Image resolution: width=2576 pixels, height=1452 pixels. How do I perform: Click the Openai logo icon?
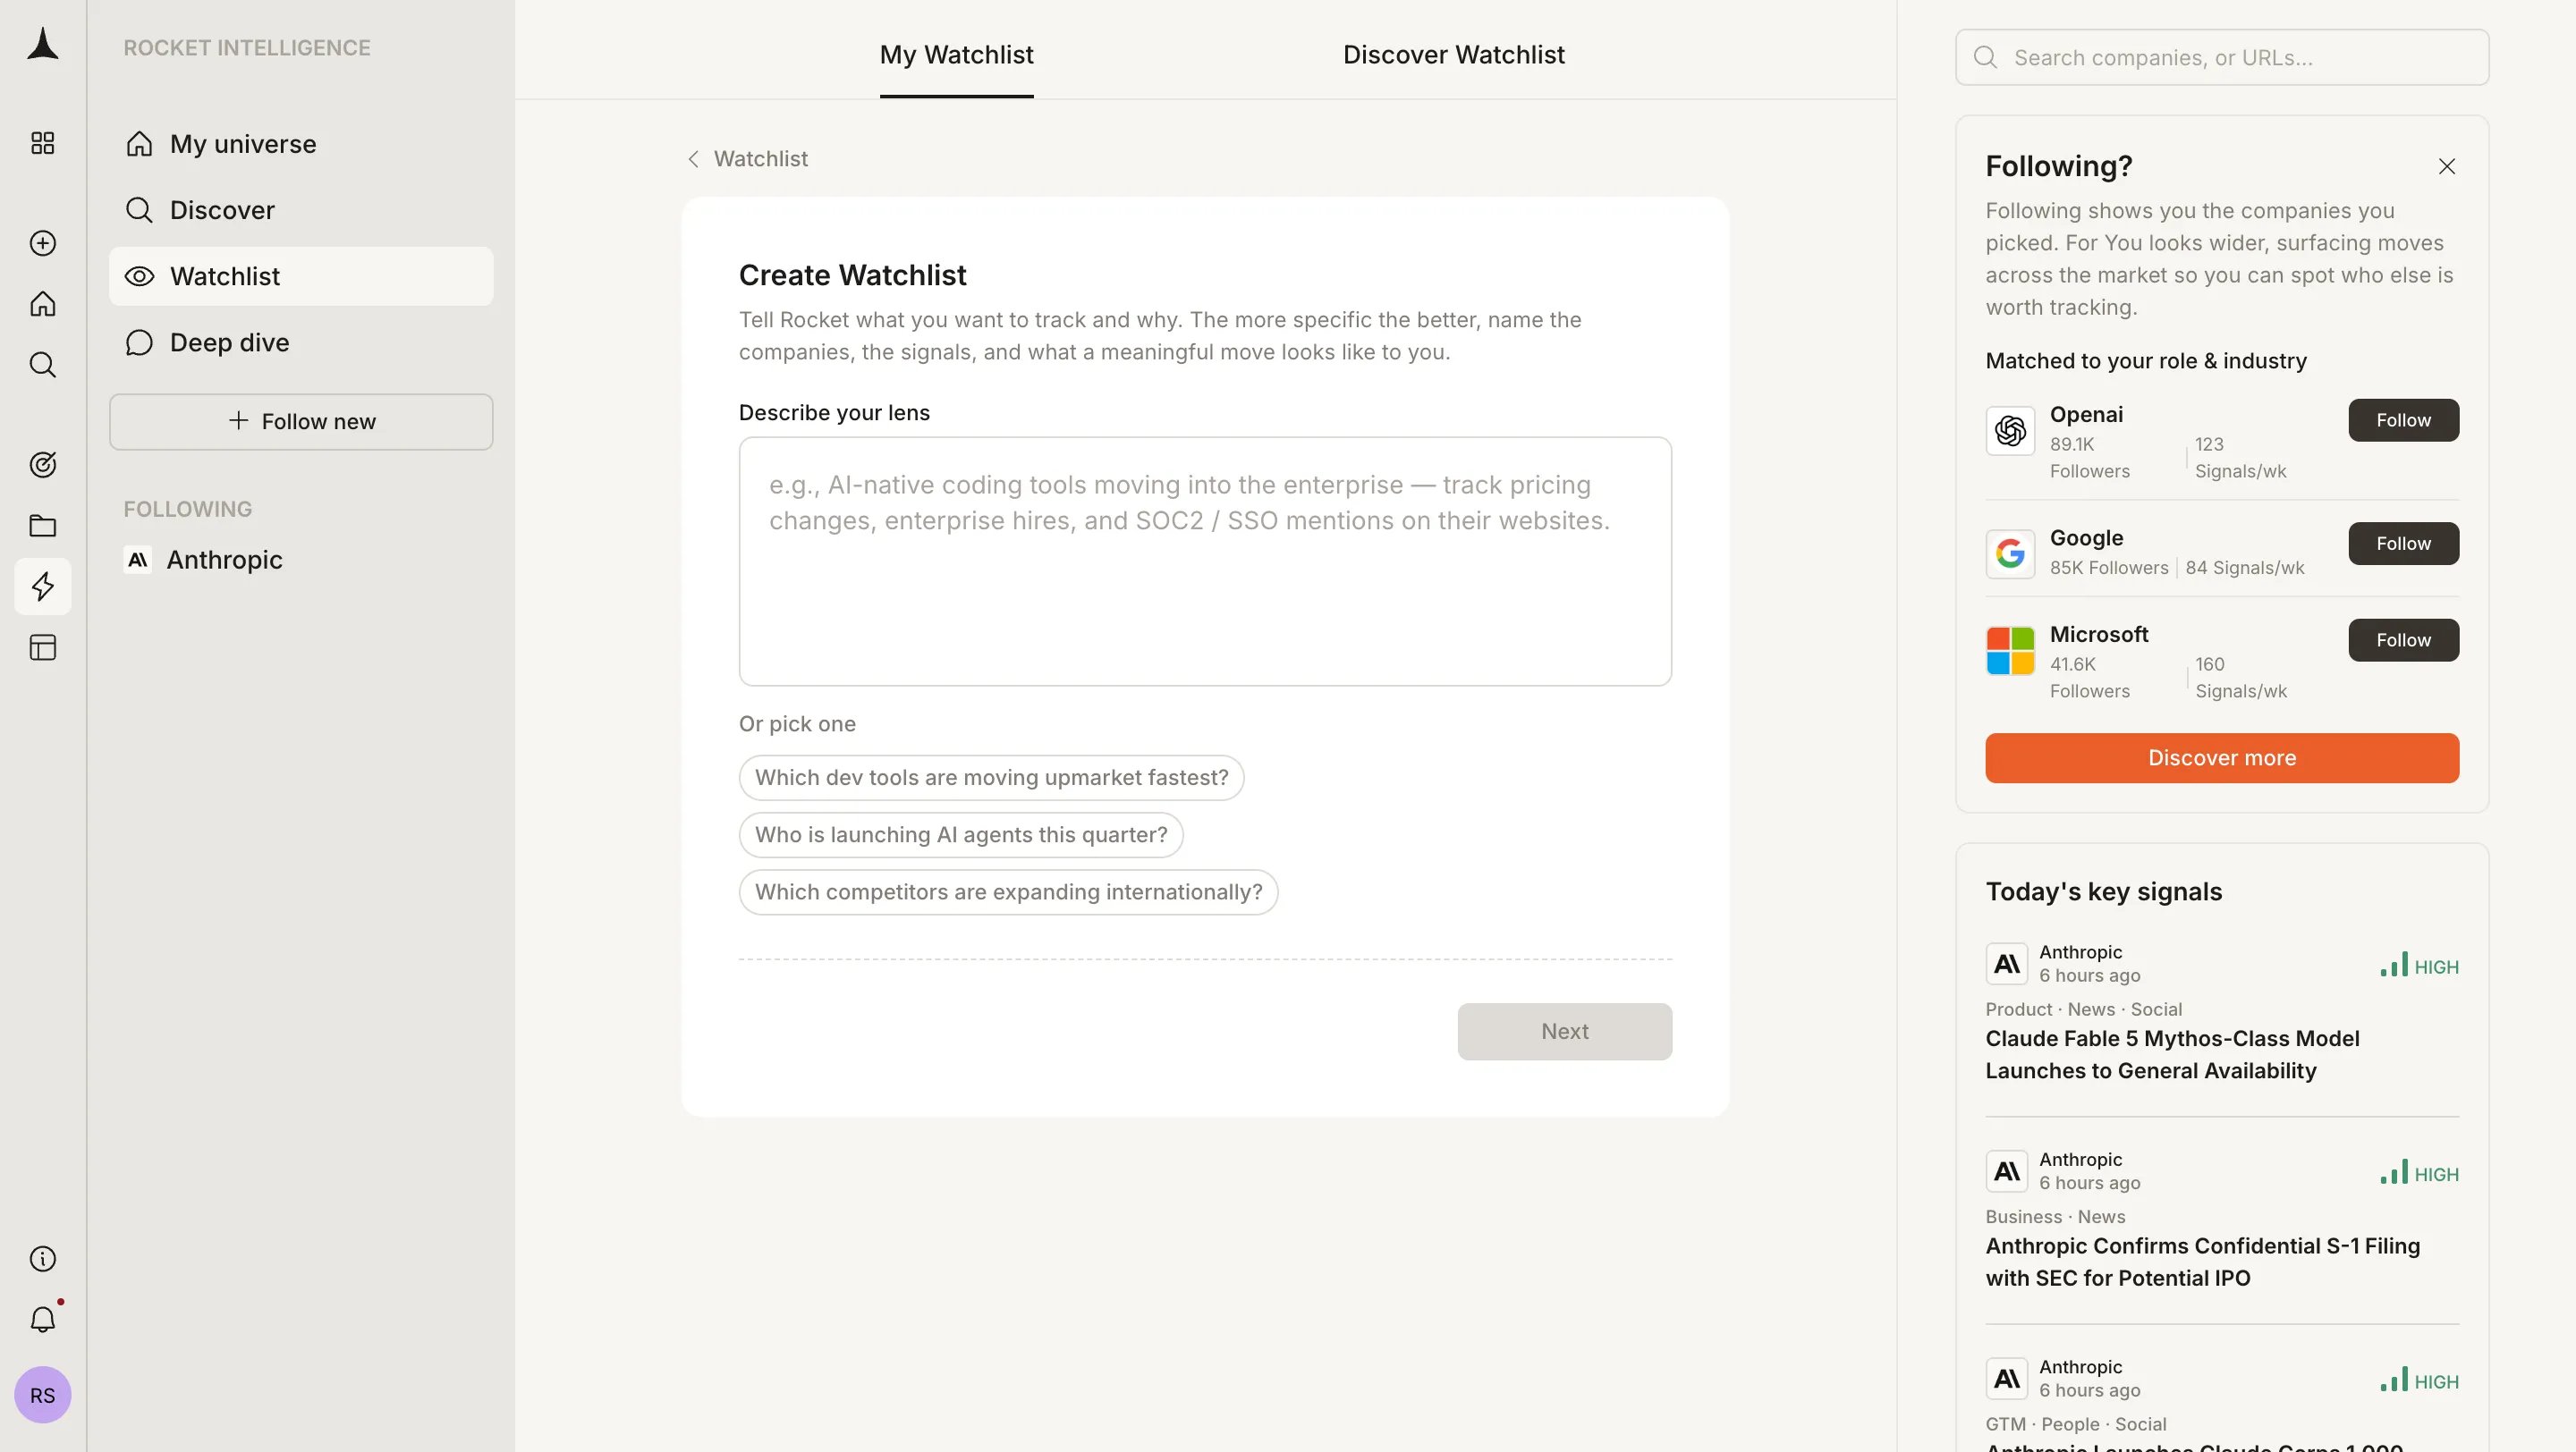click(x=2010, y=431)
